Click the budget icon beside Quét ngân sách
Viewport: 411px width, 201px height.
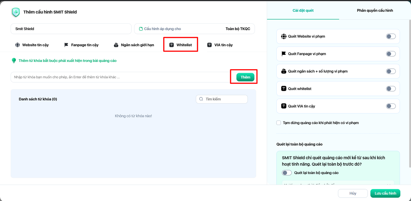[x=284, y=71]
